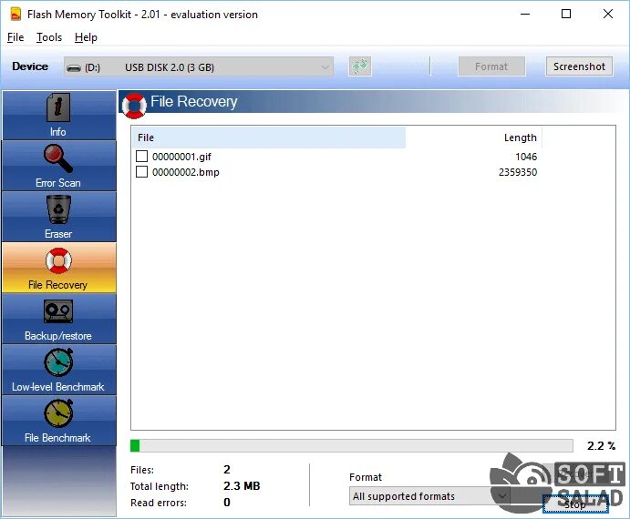The height and width of the screenshot is (519, 630).
Task: Click the scan progress bar
Action: click(352, 445)
